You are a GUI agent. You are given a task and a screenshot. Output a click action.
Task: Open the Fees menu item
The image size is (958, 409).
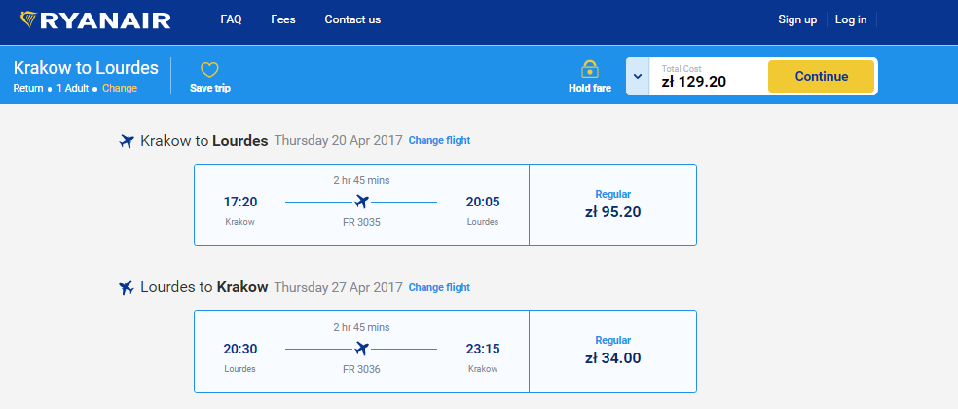(283, 19)
